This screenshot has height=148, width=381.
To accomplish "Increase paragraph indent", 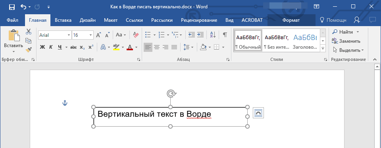I will tap(200, 35).
